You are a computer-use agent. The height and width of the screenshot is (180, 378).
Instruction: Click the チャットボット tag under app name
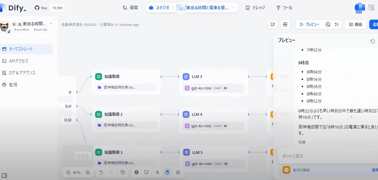click(22, 30)
